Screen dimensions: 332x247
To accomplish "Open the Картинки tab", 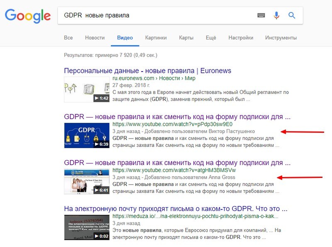I will click(x=156, y=38).
